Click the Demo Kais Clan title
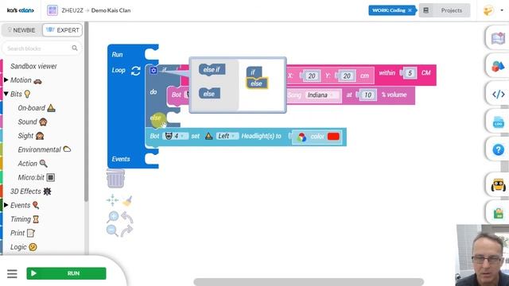Viewport: 509px width, 286px height. [111, 10]
